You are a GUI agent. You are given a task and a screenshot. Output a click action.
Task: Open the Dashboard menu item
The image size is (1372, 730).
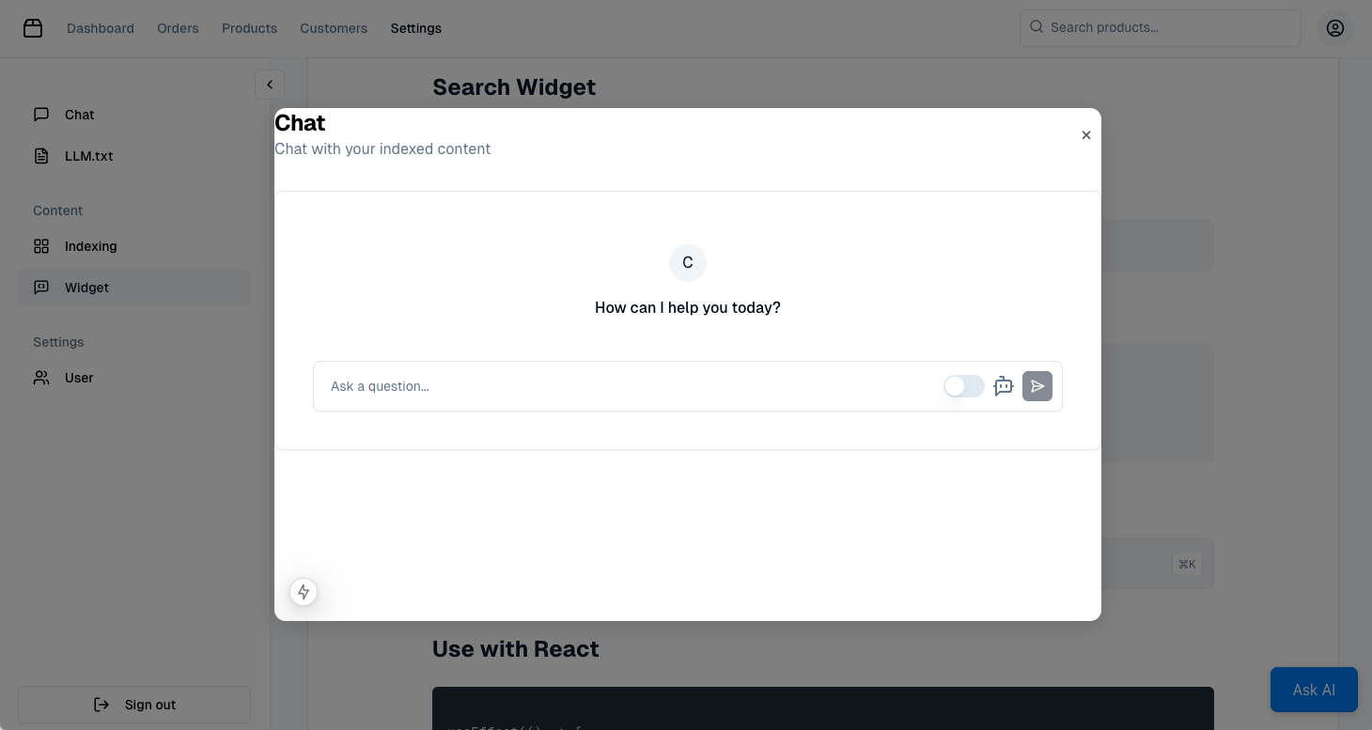pos(101,28)
